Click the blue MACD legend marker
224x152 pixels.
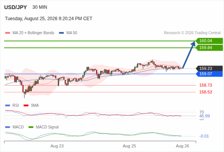coord(8,127)
